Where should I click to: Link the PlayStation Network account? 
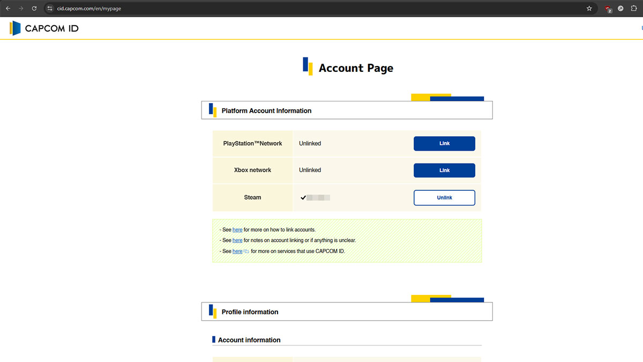444,144
